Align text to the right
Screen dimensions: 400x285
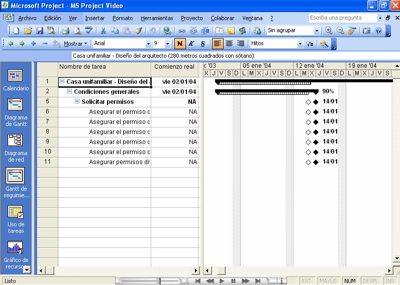pyautogui.click(x=241, y=44)
